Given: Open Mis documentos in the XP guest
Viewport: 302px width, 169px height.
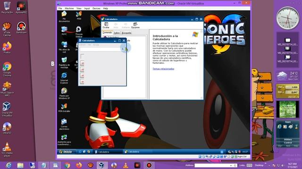Looking at the screenshot, I should coord(64,16).
